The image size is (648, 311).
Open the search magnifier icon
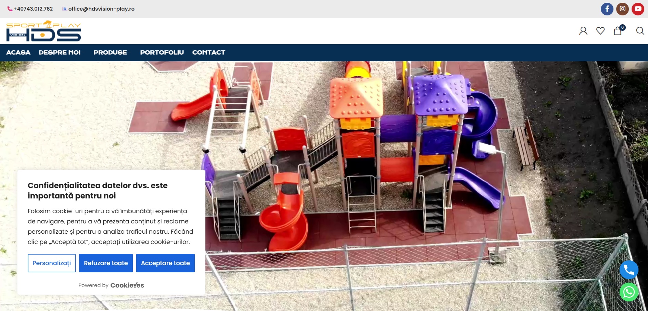[640, 31]
